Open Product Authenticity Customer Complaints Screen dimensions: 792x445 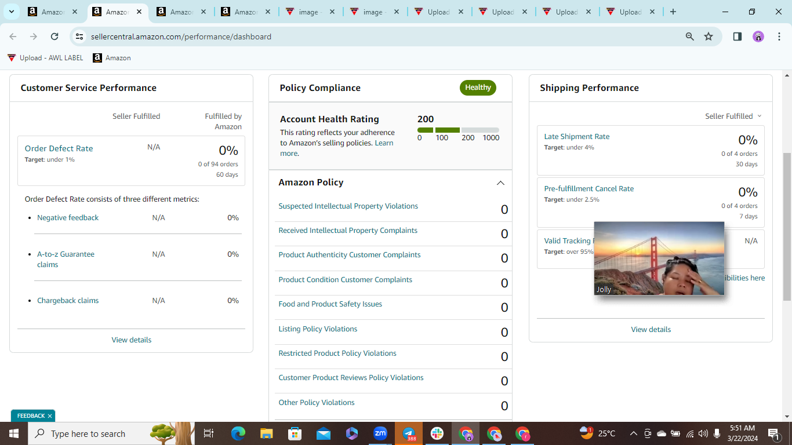[350, 255]
